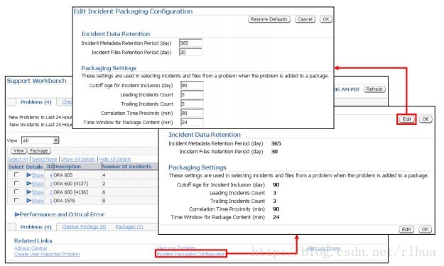Focus Trailing Incidents Count field
Image resolution: width=444 pixels, height=266 pixels.
point(192,104)
